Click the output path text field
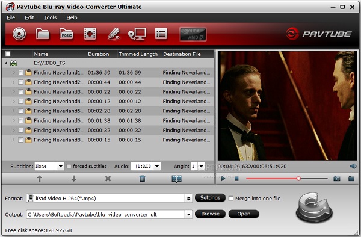Viewport: 361px width, 237px height. tap(106, 215)
